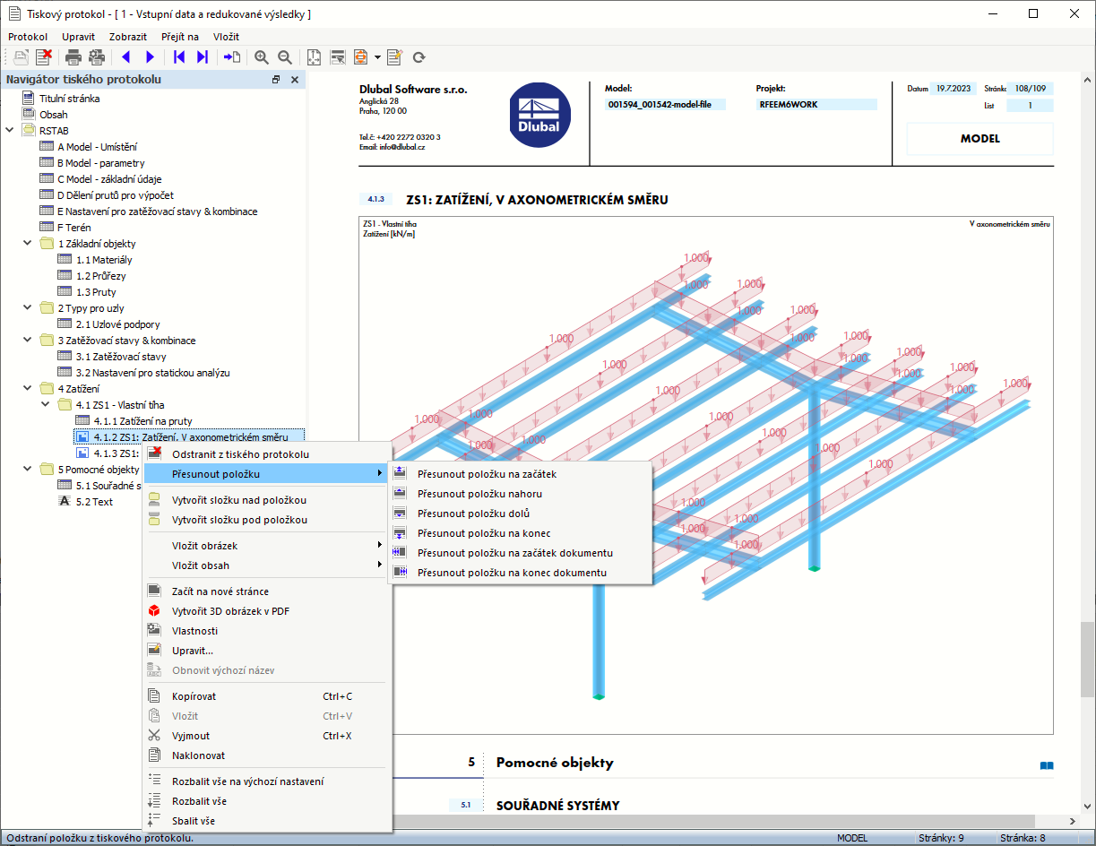Collapse the RSTAB tree node
Image resolution: width=1096 pixels, height=846 pixels.
10,131
